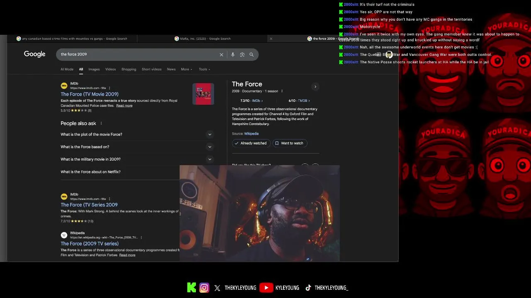Viewport: 531px width, 298px height.
Task: Open three-dot menu in The Force knowledge panel
Action: (x=282, y=91)
